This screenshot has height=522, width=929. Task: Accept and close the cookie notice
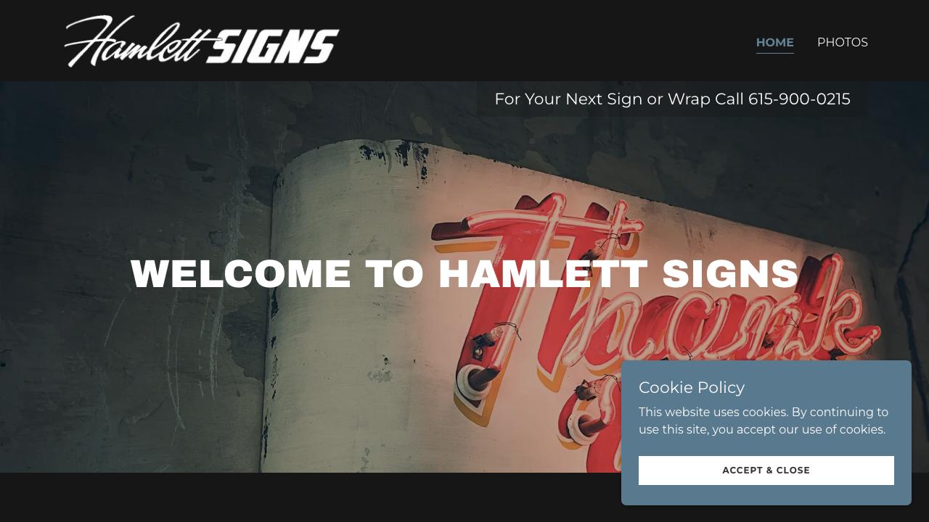point(766,471)
